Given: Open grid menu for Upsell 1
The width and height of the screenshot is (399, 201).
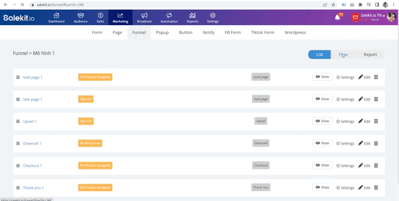Looking at the screenshot, I should (x=376, y=121).
